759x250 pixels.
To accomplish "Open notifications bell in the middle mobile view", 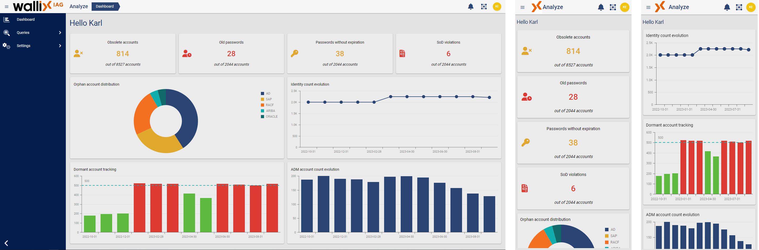I will [x=601, y=7].
